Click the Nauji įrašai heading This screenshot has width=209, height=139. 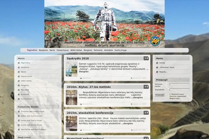coord(24,137)
